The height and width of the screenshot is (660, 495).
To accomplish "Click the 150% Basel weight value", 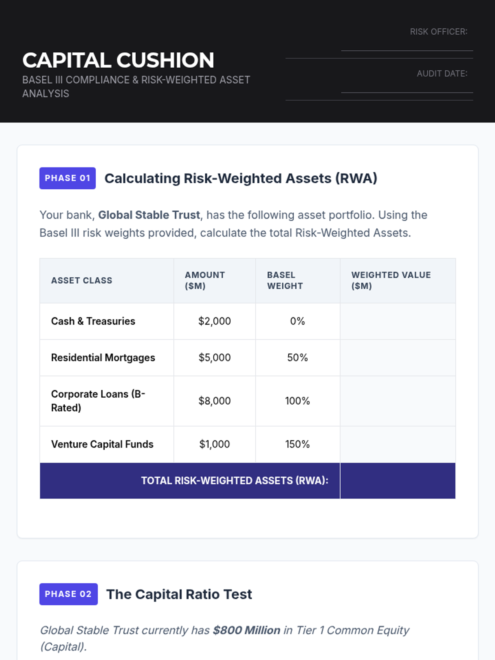I will click(297, 444).
